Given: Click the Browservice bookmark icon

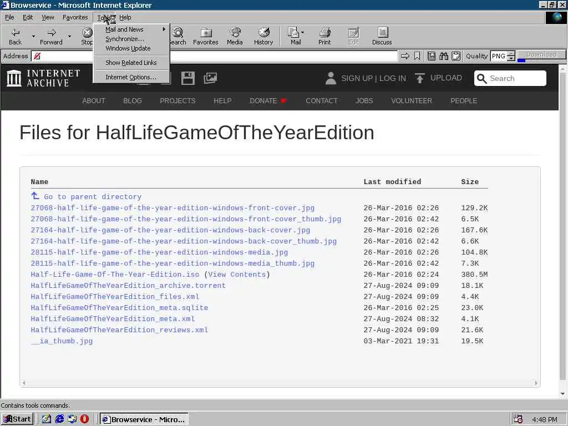Looking at the screenshot, I should coord(417,56).
